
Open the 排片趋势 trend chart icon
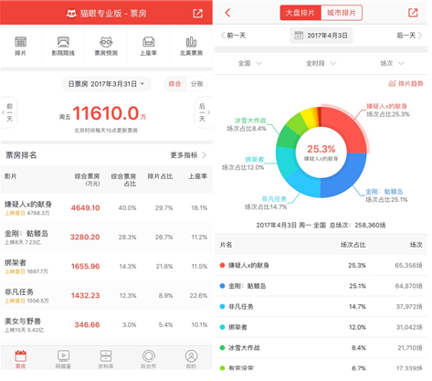click(x=392, y=83)
